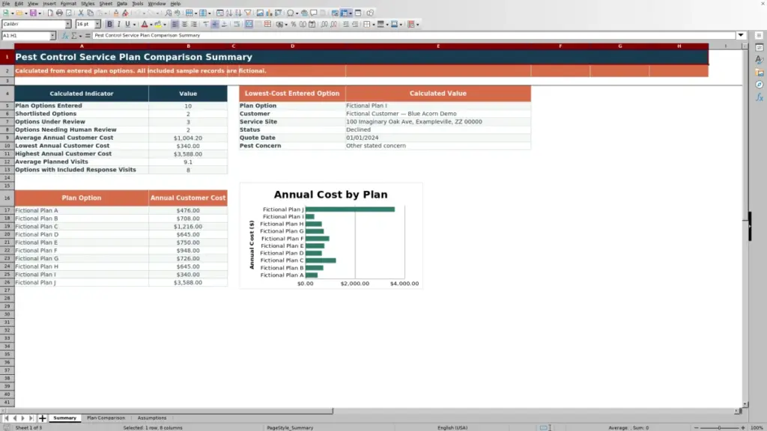Print the spreadsheet with the printer icon
Screen dimensions: 767x431
click(59, 13)
